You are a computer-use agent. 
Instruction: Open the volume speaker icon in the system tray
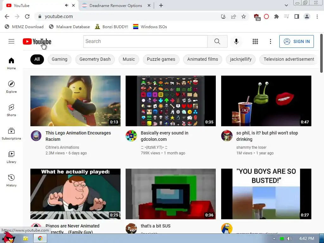(289, 239)
